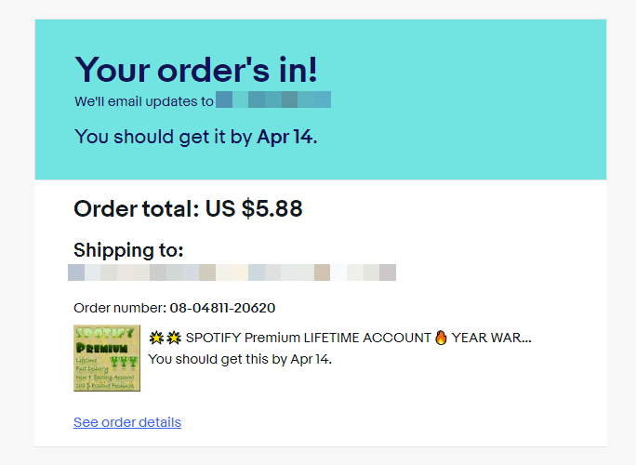Click the "We'll email updates to" text
The height and width of the screenshot is (465, 636).
(144, 100)
